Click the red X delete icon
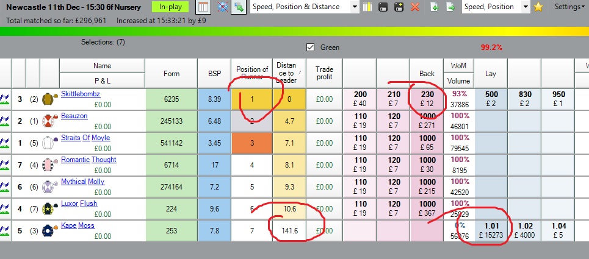 (x=415, y=7)
